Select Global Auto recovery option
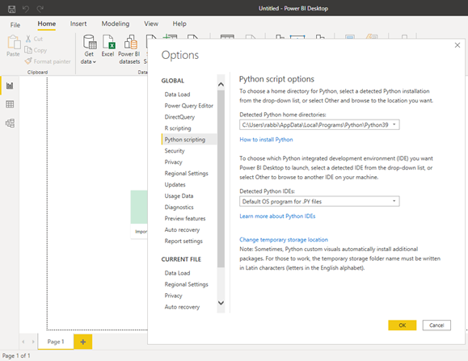The image size is (468, 361). tap(182, 230)
